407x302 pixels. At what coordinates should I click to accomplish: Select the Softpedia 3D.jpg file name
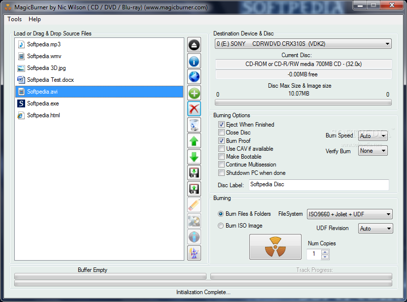46,68
